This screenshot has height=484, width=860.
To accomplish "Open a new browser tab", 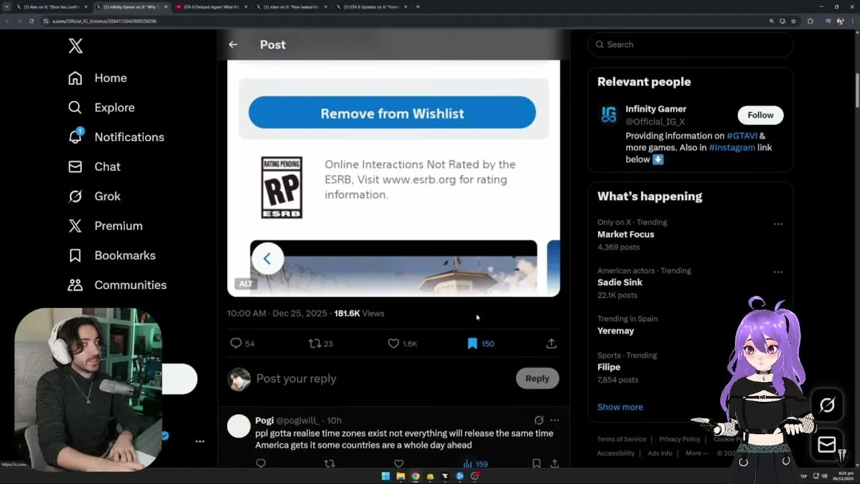I will coord(418,7).
